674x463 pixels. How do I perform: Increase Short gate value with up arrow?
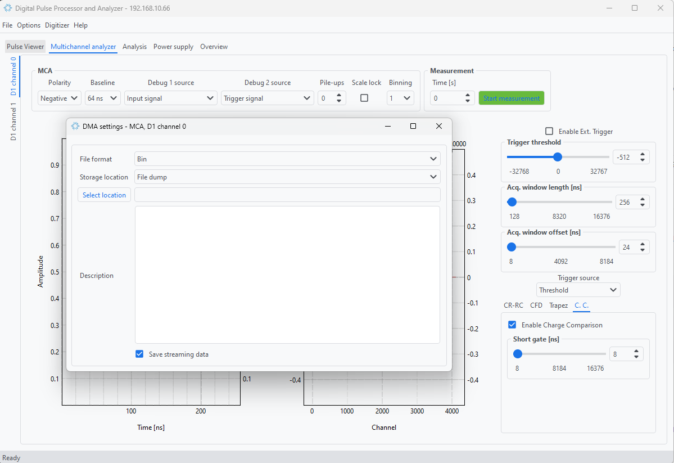(x=636, y=351)
